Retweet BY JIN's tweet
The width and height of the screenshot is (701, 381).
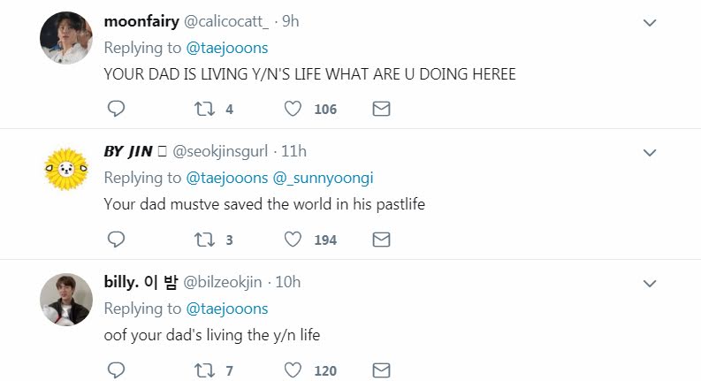coord(202,240)
